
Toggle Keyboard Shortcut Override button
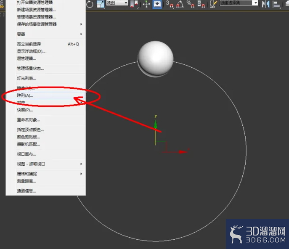coord(157,4)
